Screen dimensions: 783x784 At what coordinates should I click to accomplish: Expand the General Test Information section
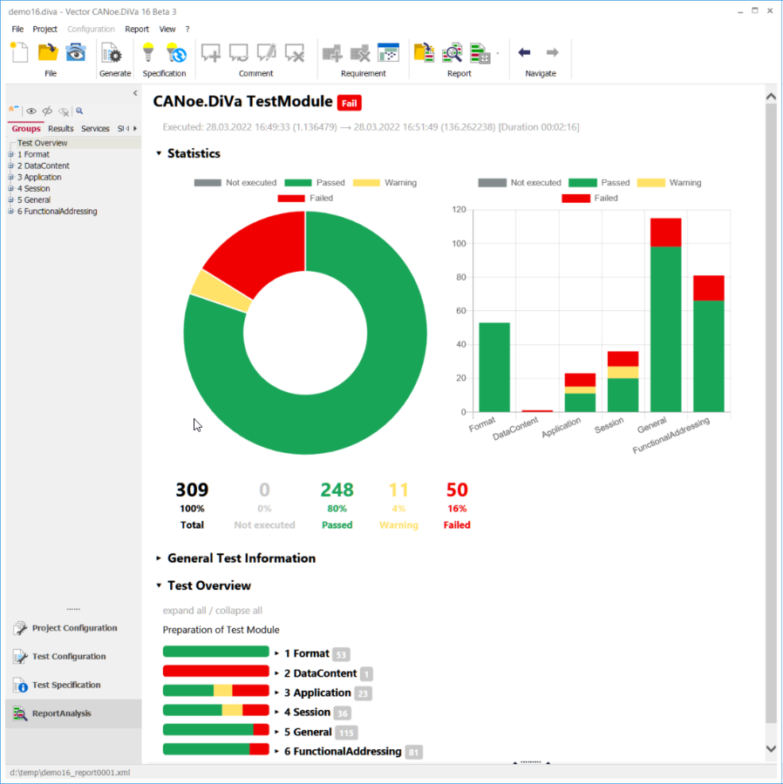pyautogui.click(x=159, y=558)
